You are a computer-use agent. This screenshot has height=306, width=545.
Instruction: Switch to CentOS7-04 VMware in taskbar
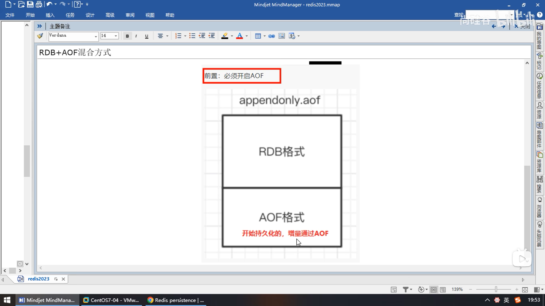[111, 300]
